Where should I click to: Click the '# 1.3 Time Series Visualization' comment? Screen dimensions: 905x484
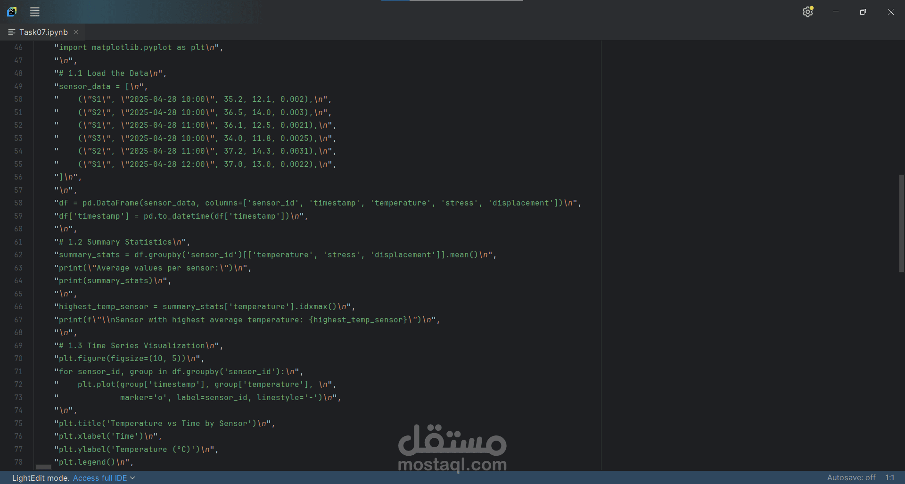pos(139,346)
